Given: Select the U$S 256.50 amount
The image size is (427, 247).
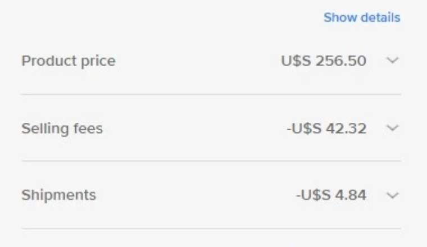Looking at the screenshot, I should pyautogui.click(x=324, y=61).
